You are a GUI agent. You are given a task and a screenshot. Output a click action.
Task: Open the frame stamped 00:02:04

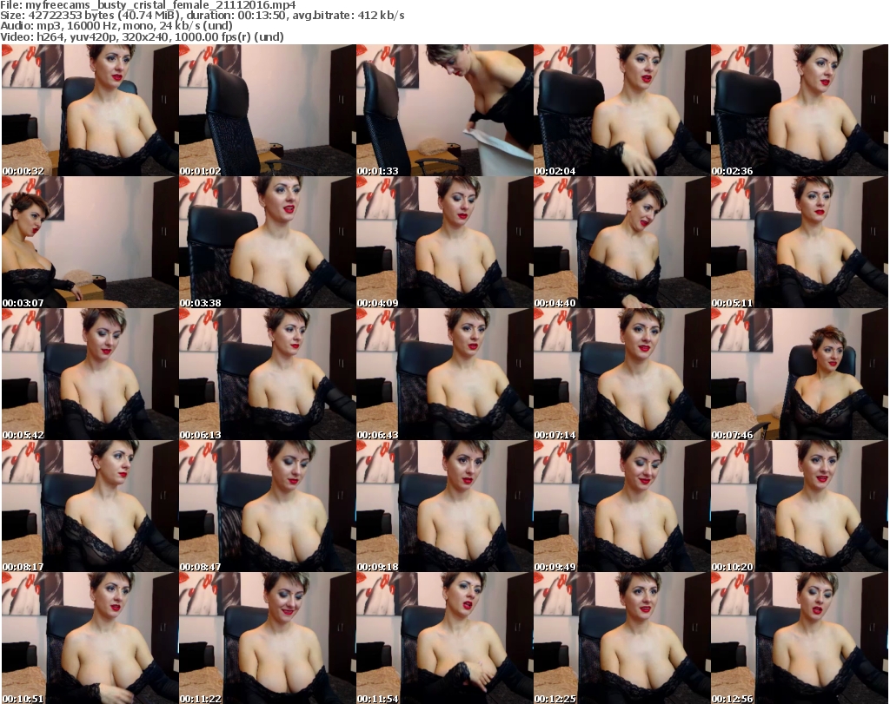[621, 110]
